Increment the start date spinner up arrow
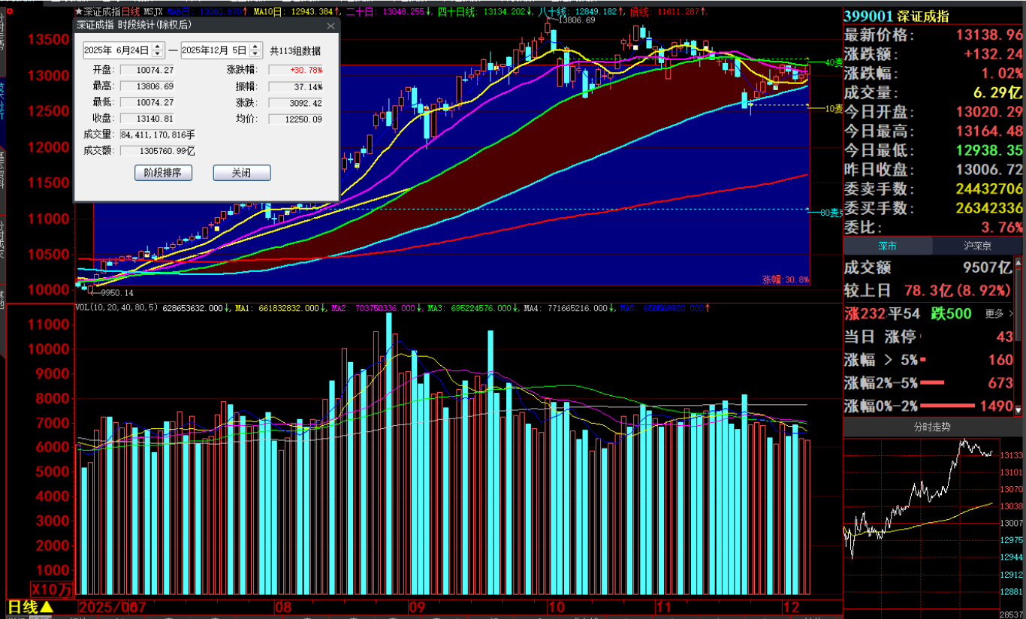 pos(157,47)
